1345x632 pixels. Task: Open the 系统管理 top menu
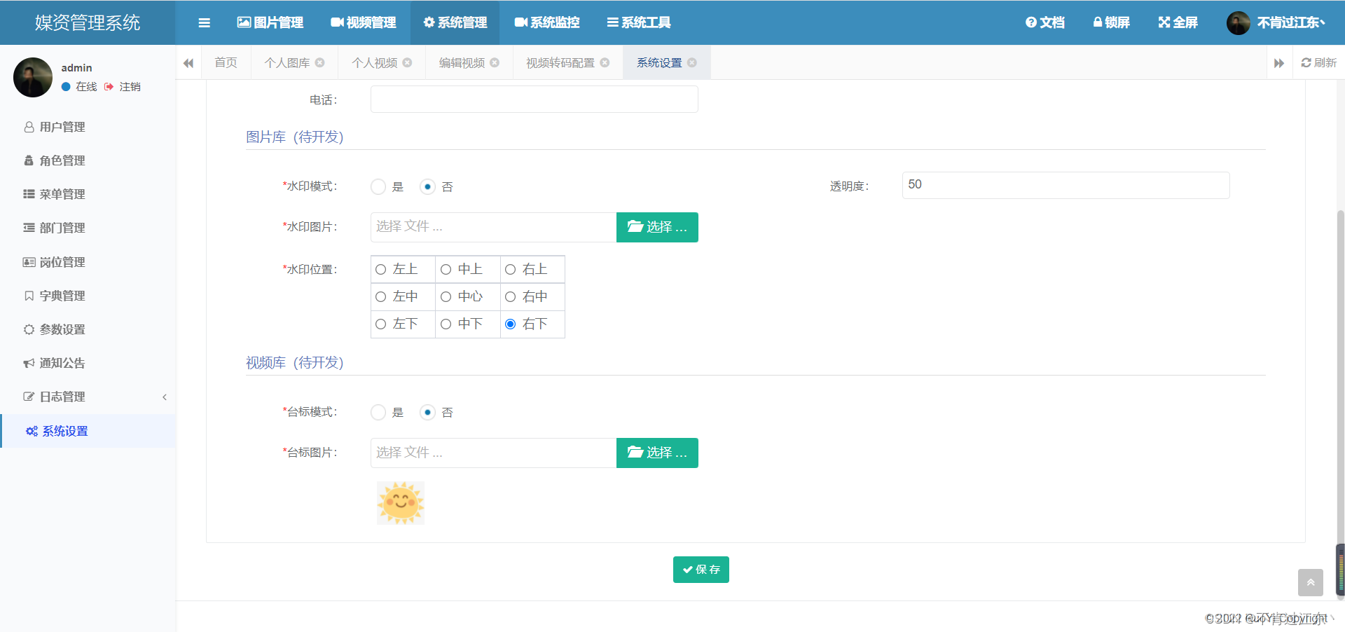click(455, 22)
